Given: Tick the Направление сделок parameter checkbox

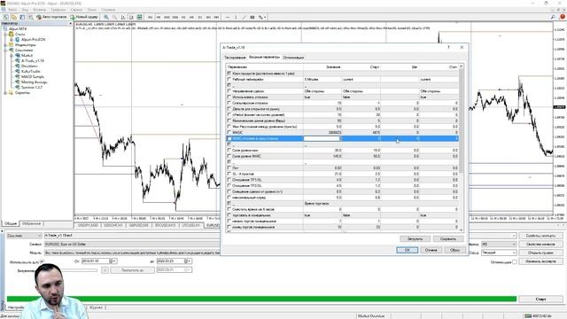Looking at the screenshot, I should 229,91.
